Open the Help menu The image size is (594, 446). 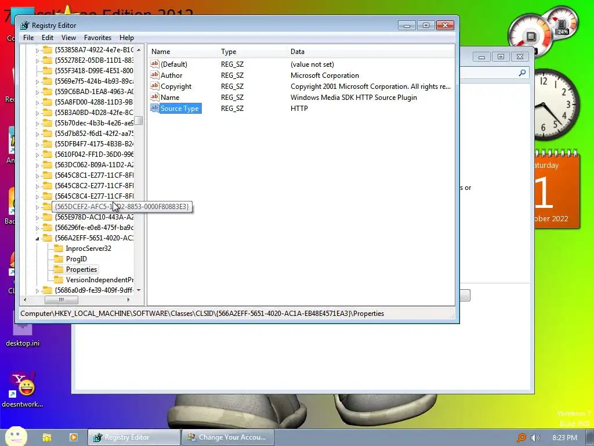coord(126,38)
